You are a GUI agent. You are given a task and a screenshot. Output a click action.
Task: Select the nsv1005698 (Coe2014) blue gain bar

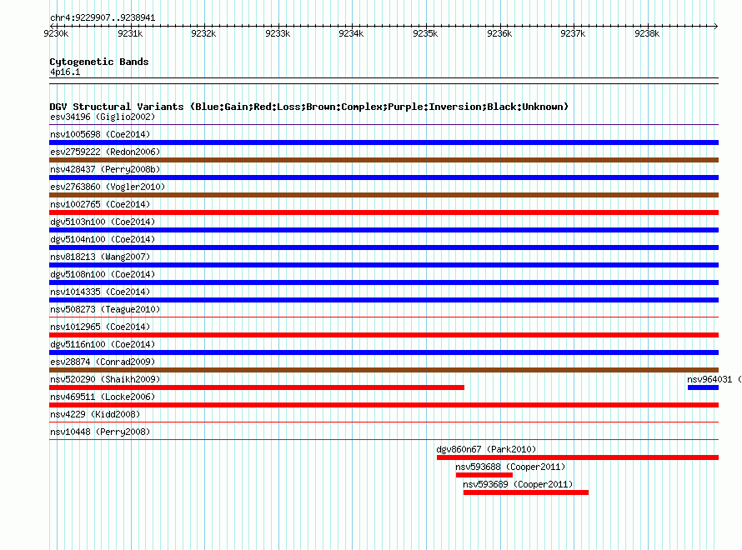[384, 142]
